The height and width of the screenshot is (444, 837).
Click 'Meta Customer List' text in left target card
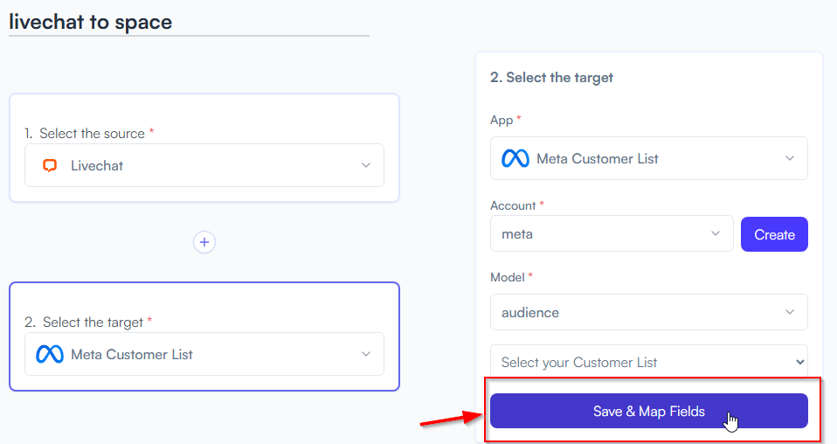(x=132, y=354)
